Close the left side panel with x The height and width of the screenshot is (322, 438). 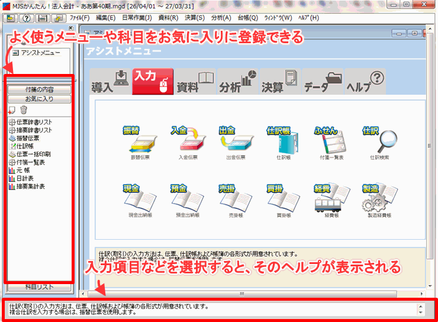(x=71, y=28)
